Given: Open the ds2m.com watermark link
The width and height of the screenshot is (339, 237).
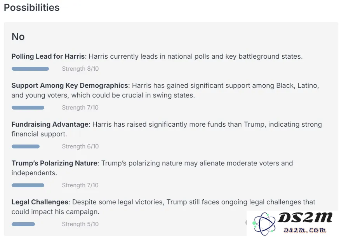Looking at the screenshot, I should (304, 230).
